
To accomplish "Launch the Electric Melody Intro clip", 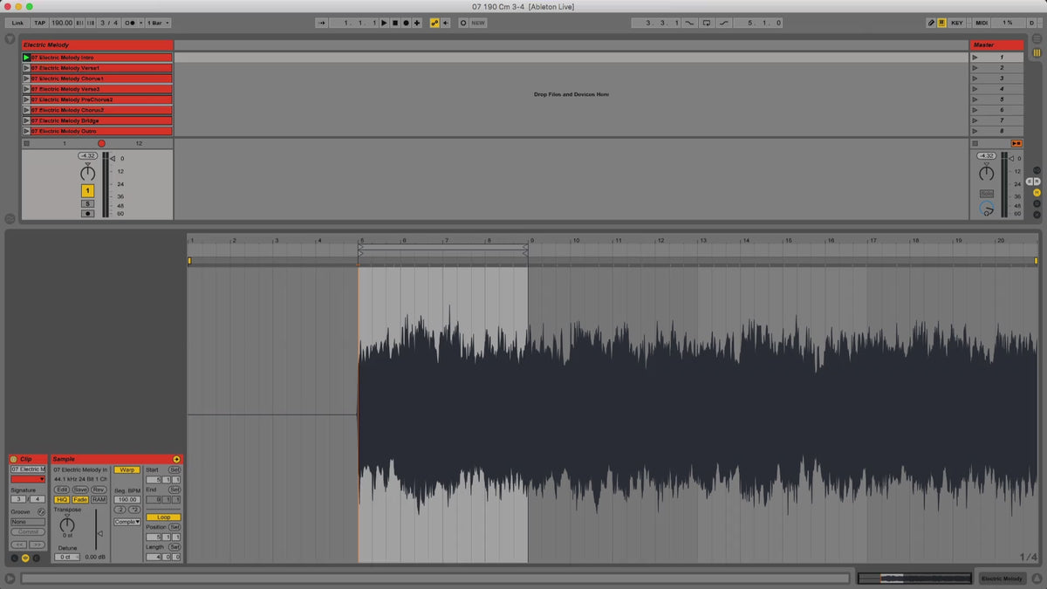I will pos(26,58).
